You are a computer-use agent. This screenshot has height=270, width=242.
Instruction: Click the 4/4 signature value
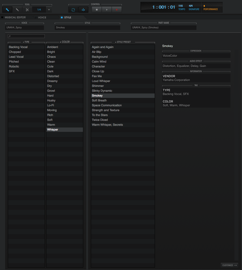(x=191, y=6)
